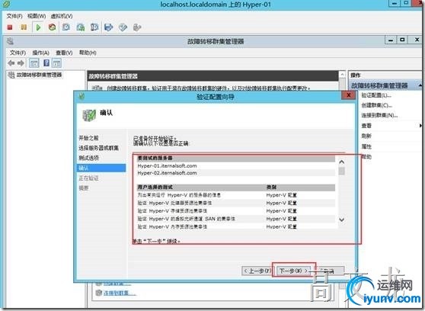Open 虚拟机(V) menu

pos(62,16)
